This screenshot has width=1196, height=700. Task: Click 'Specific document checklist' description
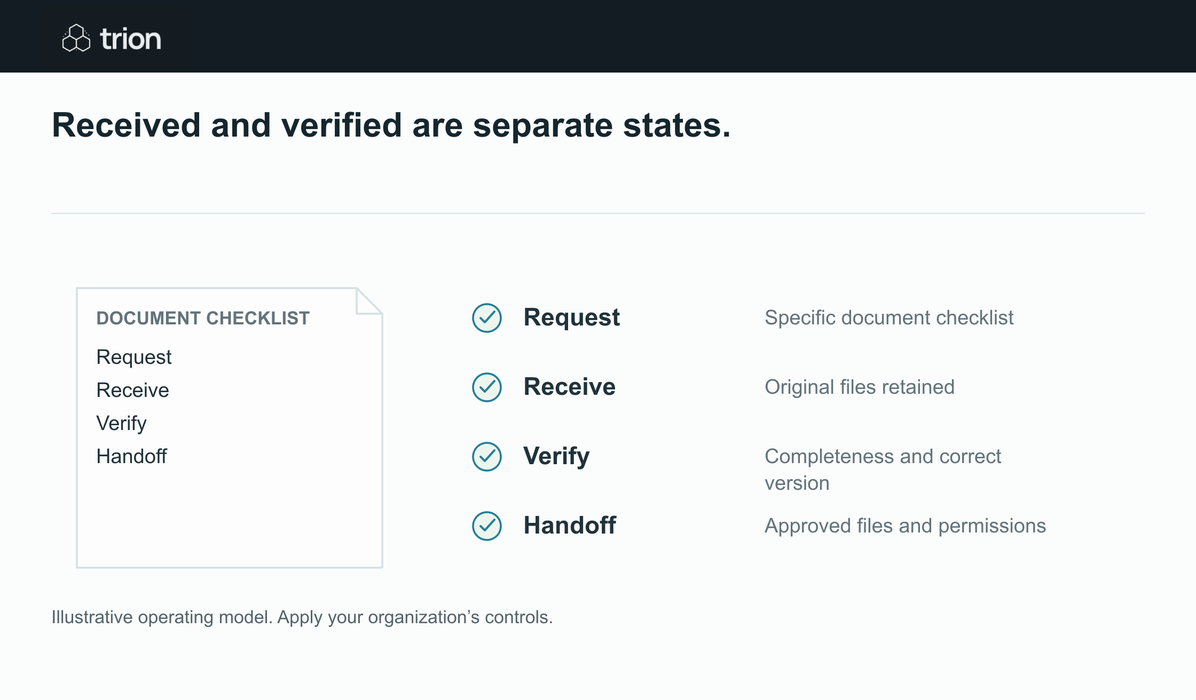click(889, 318)
